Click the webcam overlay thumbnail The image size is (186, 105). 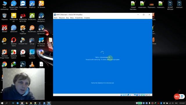click(24, 84)
